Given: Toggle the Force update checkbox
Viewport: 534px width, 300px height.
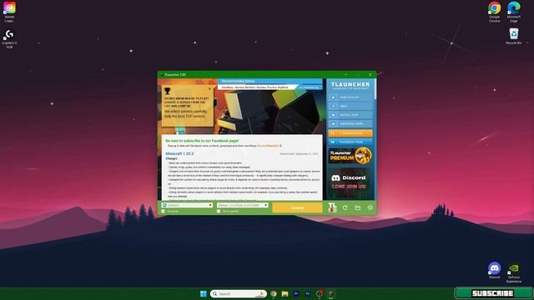Looking at the screenshot, I should 219,211.
